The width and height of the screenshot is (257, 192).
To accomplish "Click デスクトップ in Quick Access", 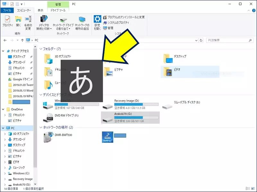I will 19,57.
